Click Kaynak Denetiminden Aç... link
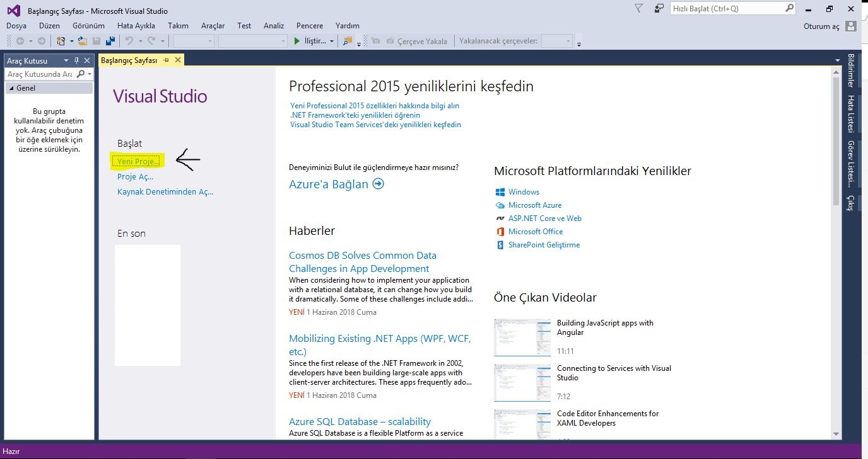Screen dimensions: 868x459 point(165,192)
